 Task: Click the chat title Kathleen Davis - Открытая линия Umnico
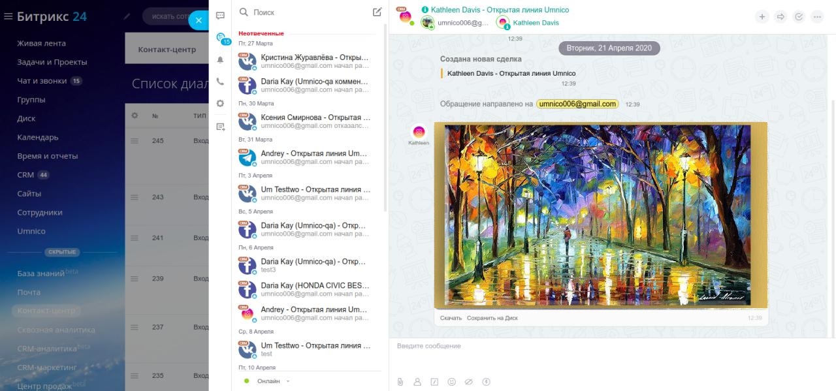[x=500, y=10]
